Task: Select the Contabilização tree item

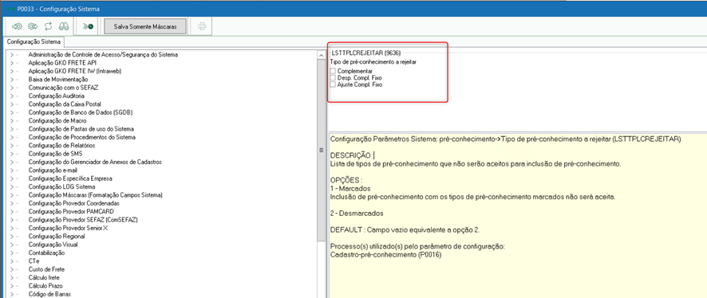Action: point(46,253)
